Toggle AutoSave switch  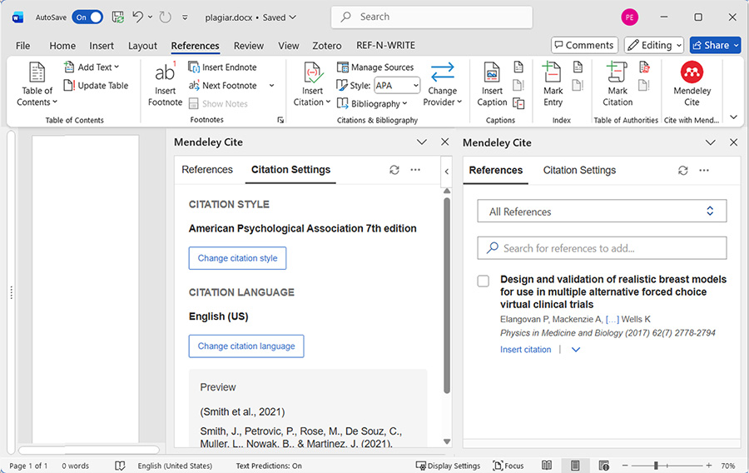[x=87, y=17]
